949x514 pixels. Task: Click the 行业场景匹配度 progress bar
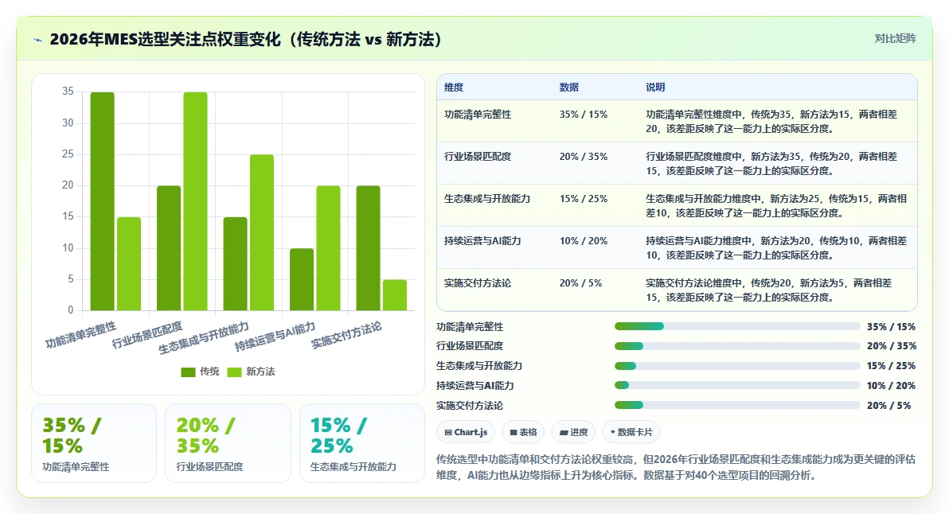pyautogui.click(x=737, y=346)
